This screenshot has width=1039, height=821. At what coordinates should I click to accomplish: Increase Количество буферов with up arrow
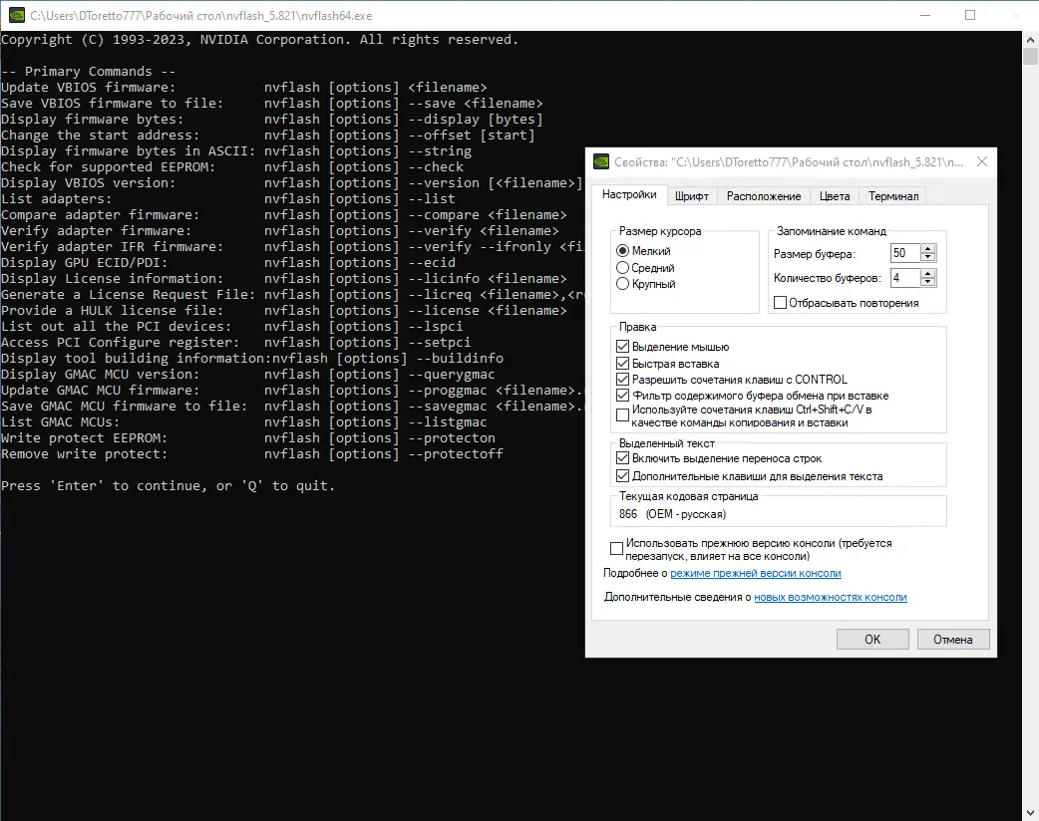[928, 273]
